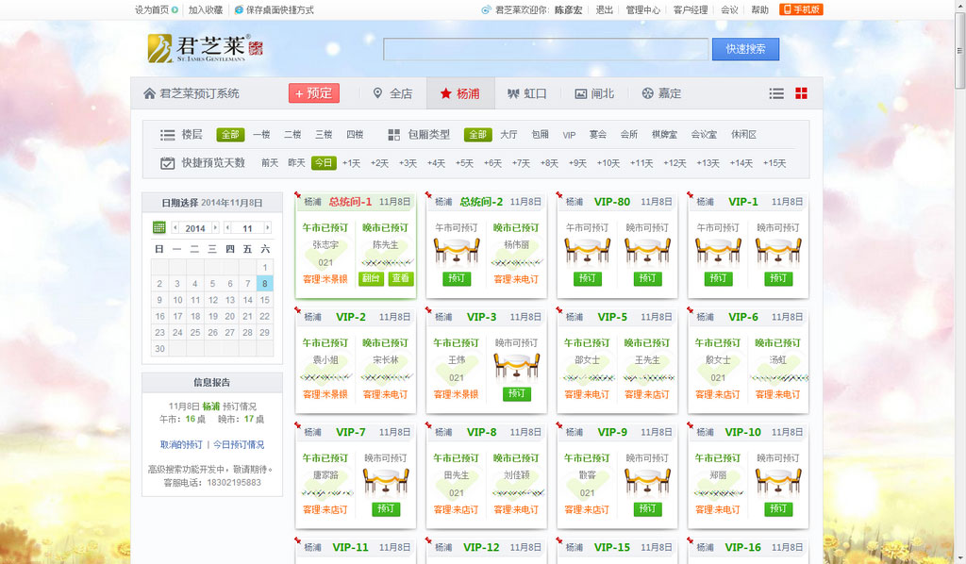The width and height of the screenshot is (966, 564).
Task: Open 帮助 top link
Action: click(759, 9)
